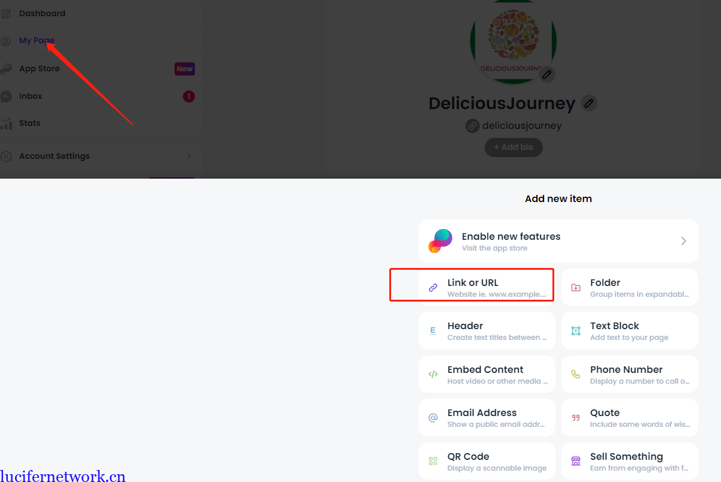Screen dimensions: 721x482
Task: Expand Enable new features chevron arrow
Action: tap(683, 241)
